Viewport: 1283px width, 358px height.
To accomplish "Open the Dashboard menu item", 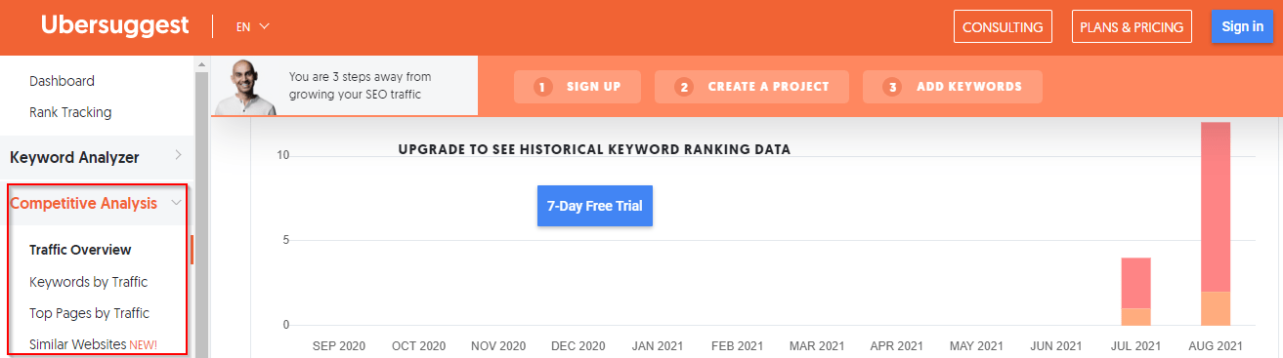I will pos(62,81).
